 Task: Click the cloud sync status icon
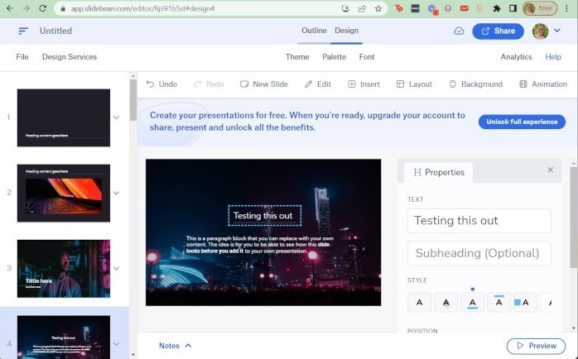(459, 31)
